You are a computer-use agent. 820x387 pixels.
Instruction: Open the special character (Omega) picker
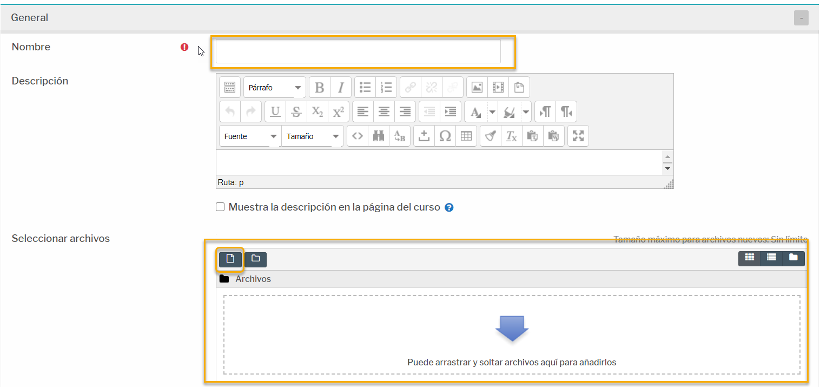pos(445,136)
